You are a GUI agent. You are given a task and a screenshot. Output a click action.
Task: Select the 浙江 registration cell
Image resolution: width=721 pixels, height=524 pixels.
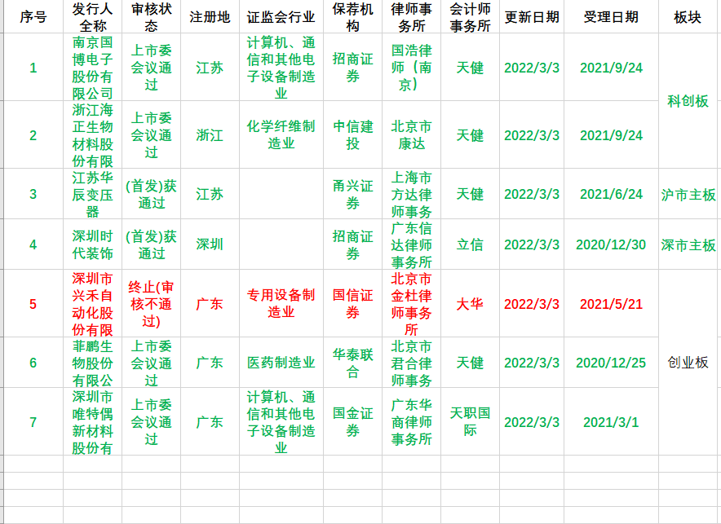pos(210,135)
